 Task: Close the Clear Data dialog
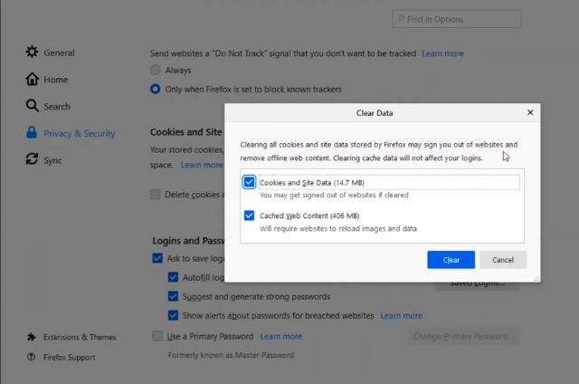(530, 112)
